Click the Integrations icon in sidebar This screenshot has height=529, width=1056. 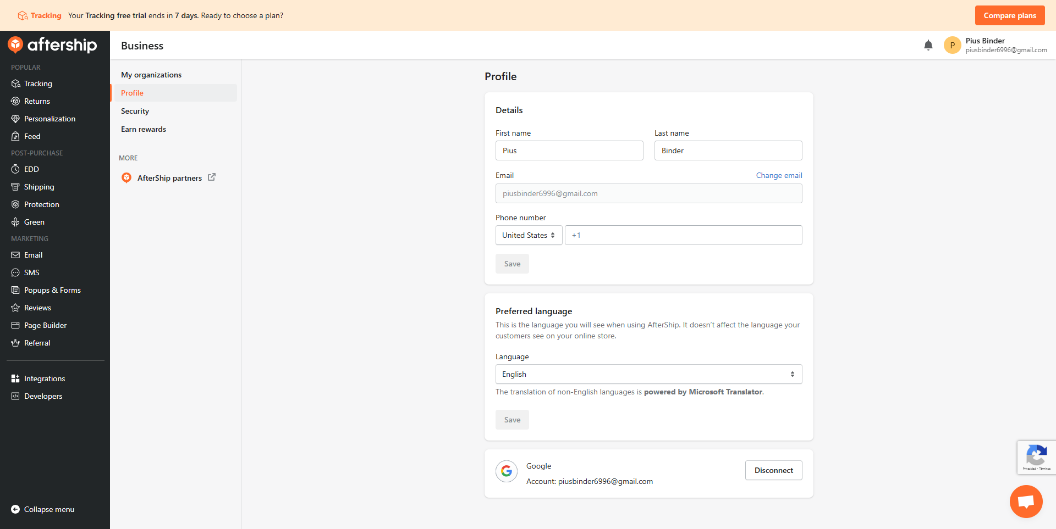coord(15,378)
